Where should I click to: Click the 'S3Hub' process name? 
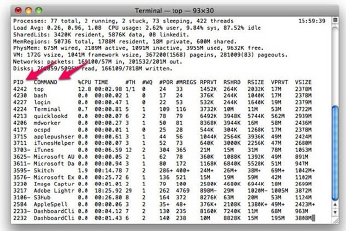pos(42,198)
